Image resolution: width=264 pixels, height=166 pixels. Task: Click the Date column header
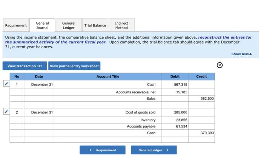[39, 76]
